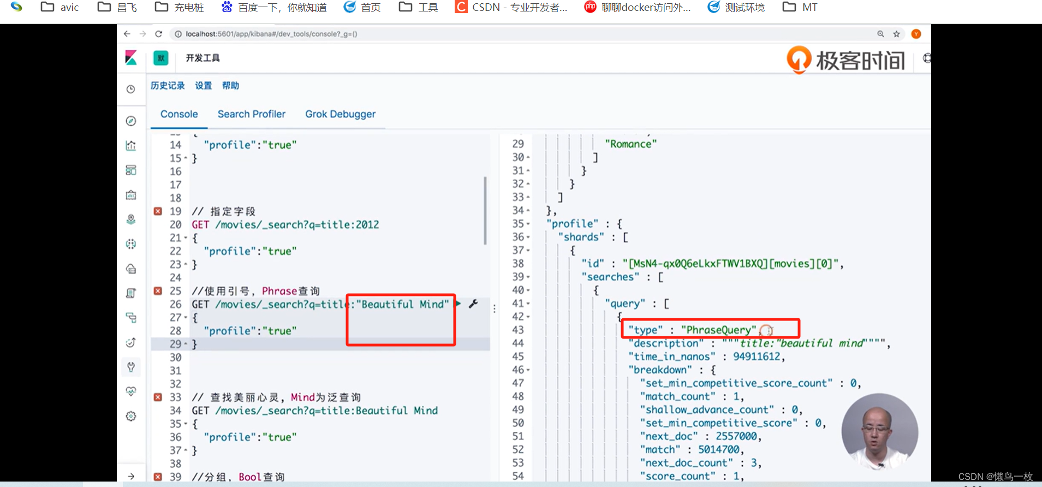Open Visualize chart icon in sidebar
1042x487 pixels.
(131, 146)
